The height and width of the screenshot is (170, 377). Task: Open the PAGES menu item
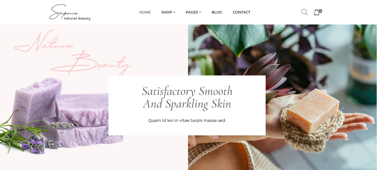192,12
